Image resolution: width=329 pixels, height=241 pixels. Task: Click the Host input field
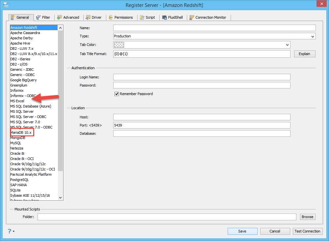click(x=202, y=117)
